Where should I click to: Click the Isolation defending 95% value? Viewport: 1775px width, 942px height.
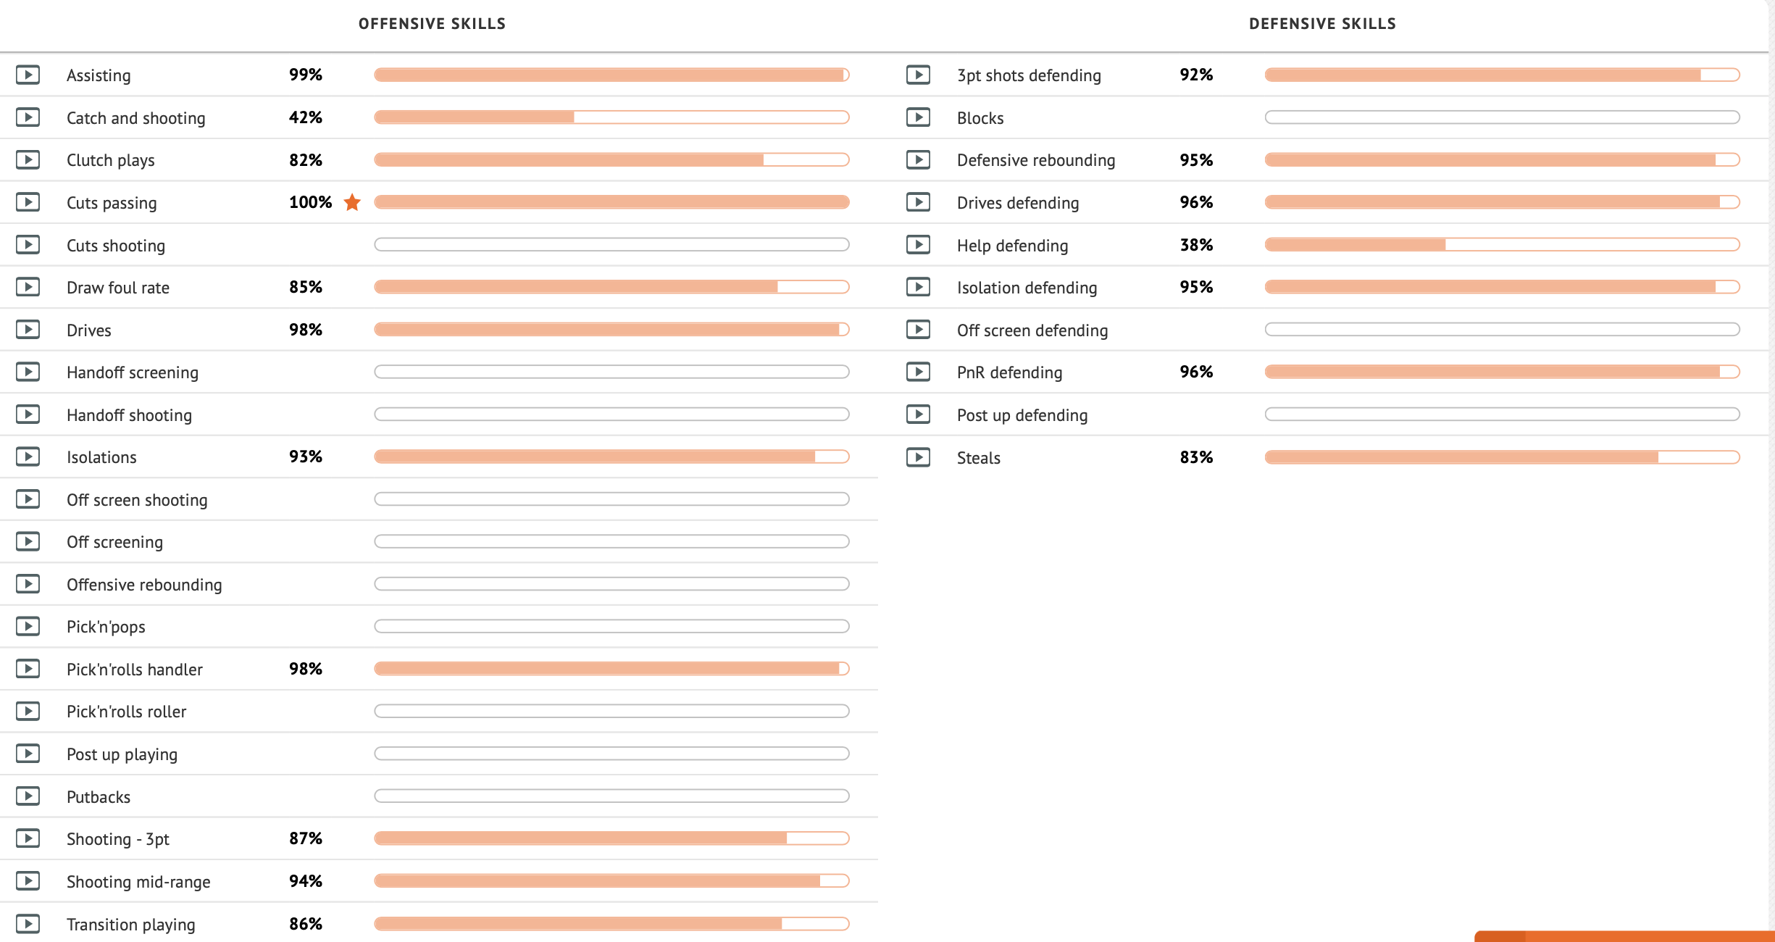pyautogui.click(x=1196, y=287)
